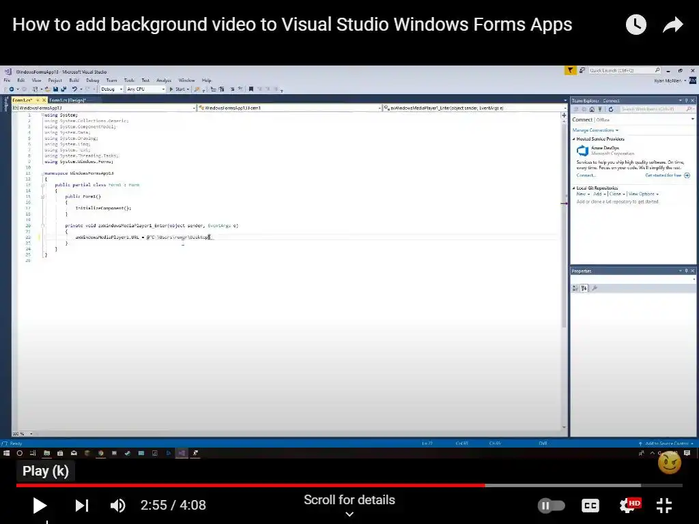
Task: Click the Undo toolbar icon
Action: pyautogui.click(x=74, y=89)
